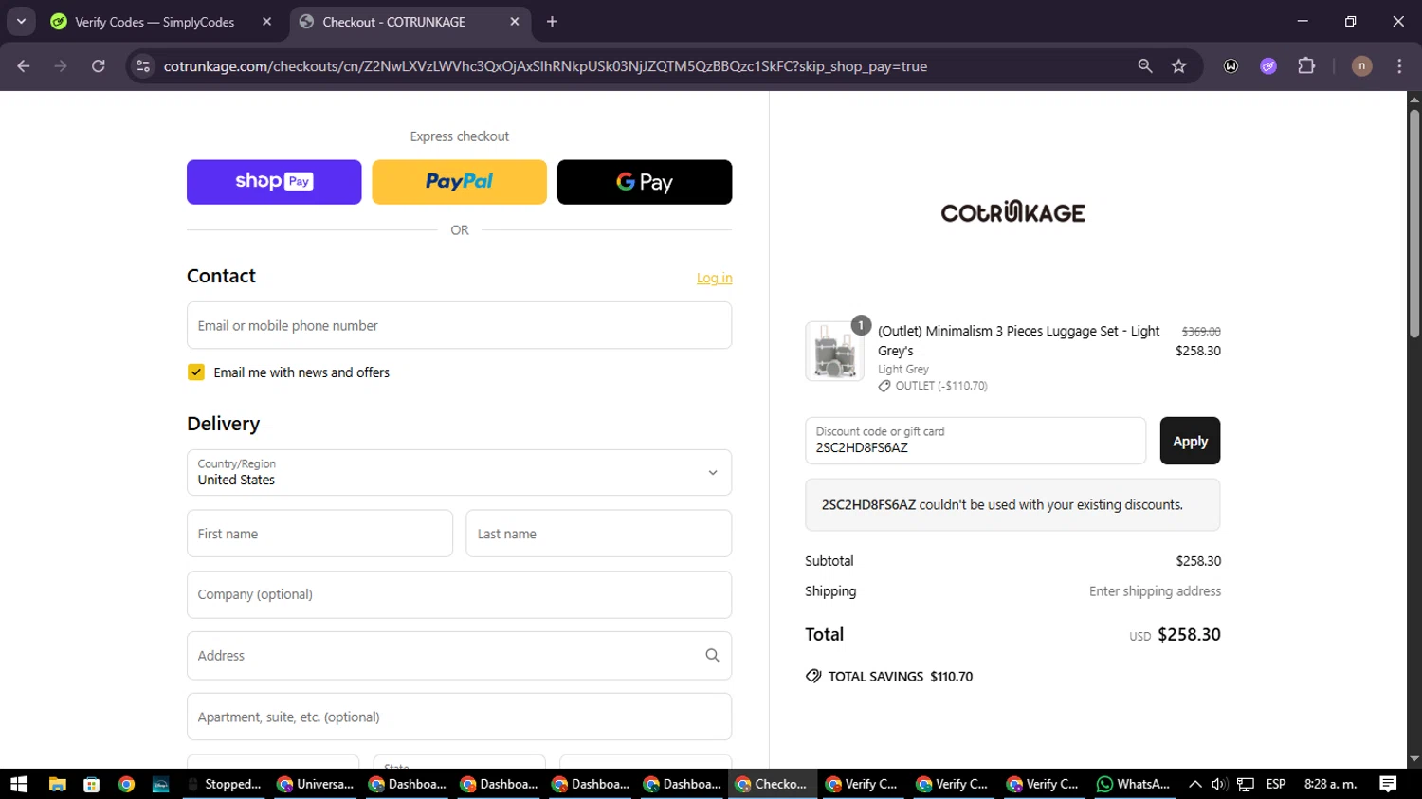The height and width of the screenshot is (799, 1422).
Task: Click the discount error message text
Action: coord(1002,505)
